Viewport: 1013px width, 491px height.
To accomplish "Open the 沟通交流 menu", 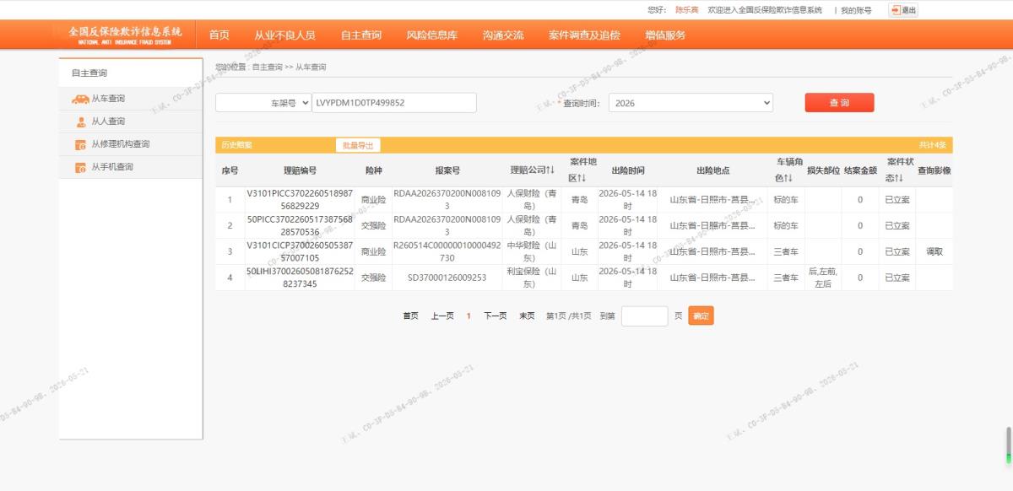I will point(503,35).
